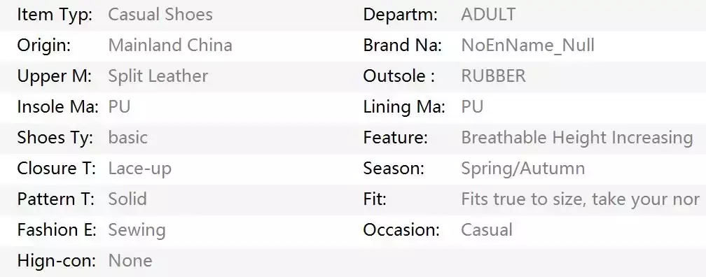Image resolution: width=706 pixels, height=277 pixels.
Task: Select the Solid pattern type value
Action: [128, 199]
